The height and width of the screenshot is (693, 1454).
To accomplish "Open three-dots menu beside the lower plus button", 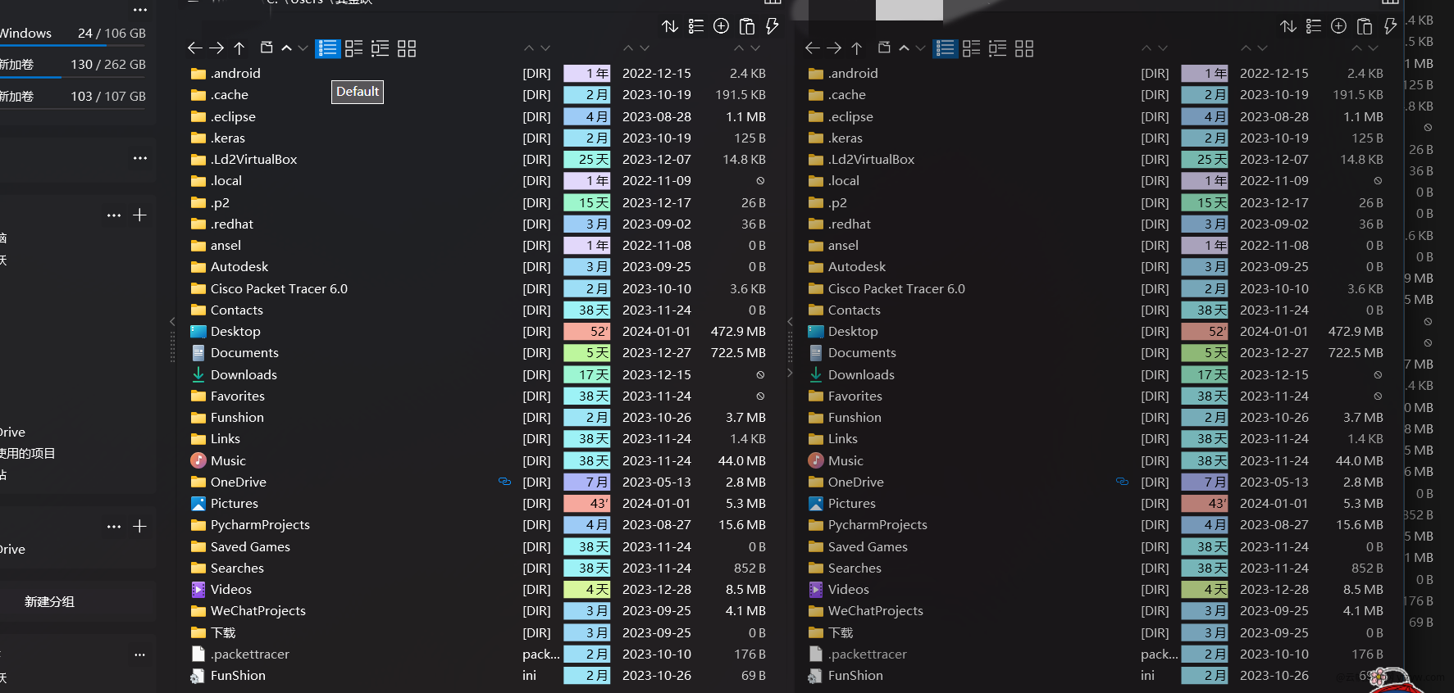I will 114,527.
